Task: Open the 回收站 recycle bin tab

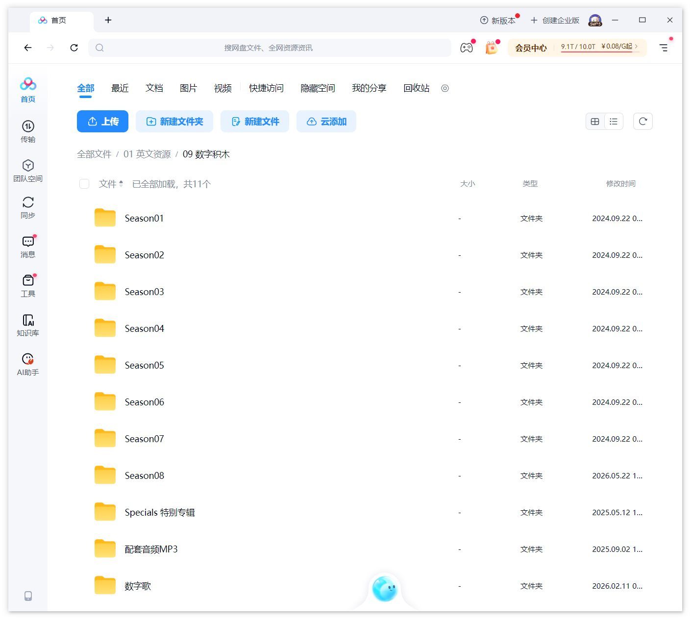Action: (417, 88)
